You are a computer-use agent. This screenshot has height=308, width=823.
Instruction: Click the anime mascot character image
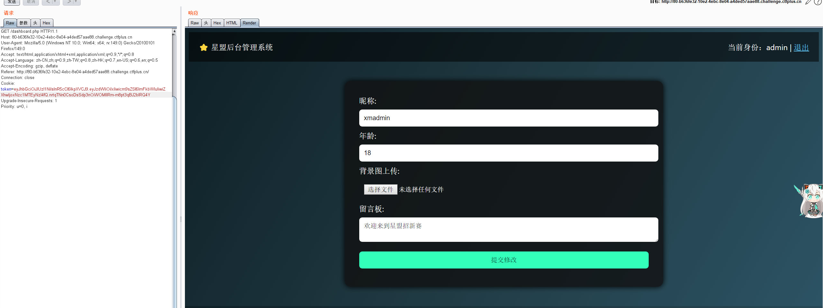tap(810, 201)
